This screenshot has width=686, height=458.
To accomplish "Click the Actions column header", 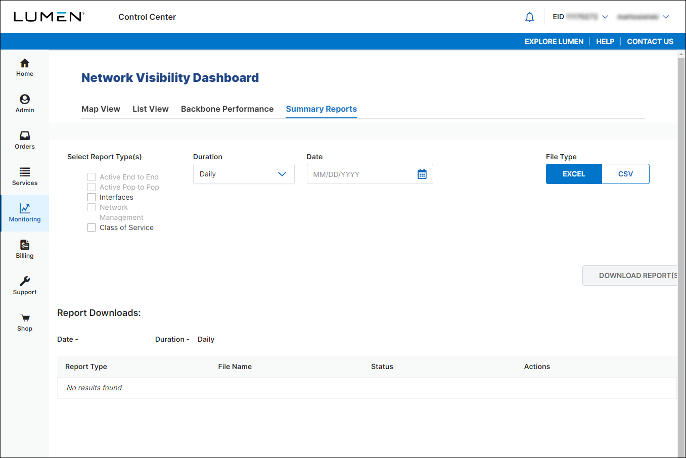I will click(537, 367).
